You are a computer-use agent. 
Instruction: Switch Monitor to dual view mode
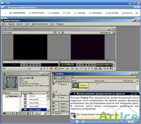click(x=55, y=32)
